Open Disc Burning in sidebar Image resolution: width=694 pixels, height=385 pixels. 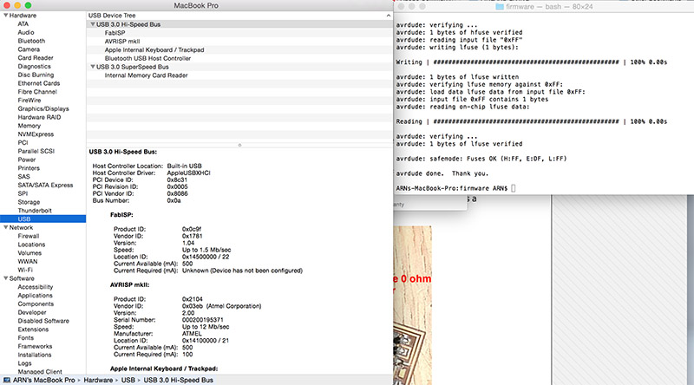coord(36,75)
